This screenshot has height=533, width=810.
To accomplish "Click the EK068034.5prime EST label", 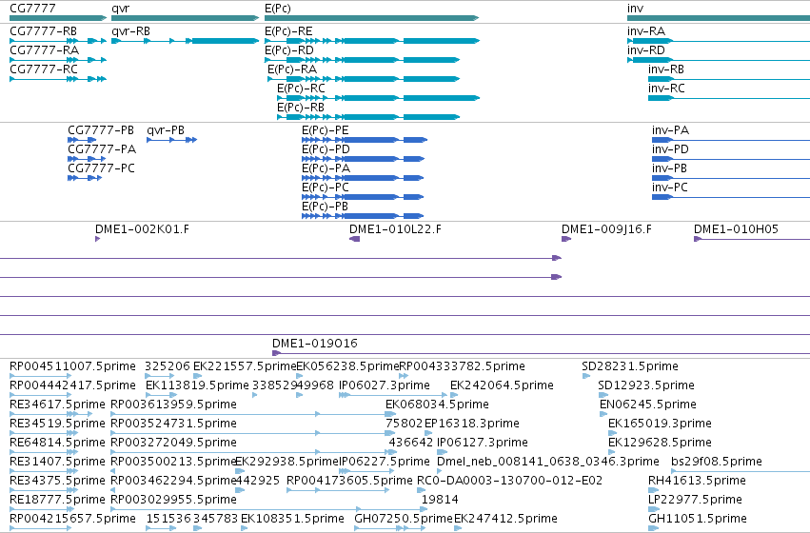I will [438, 405].
